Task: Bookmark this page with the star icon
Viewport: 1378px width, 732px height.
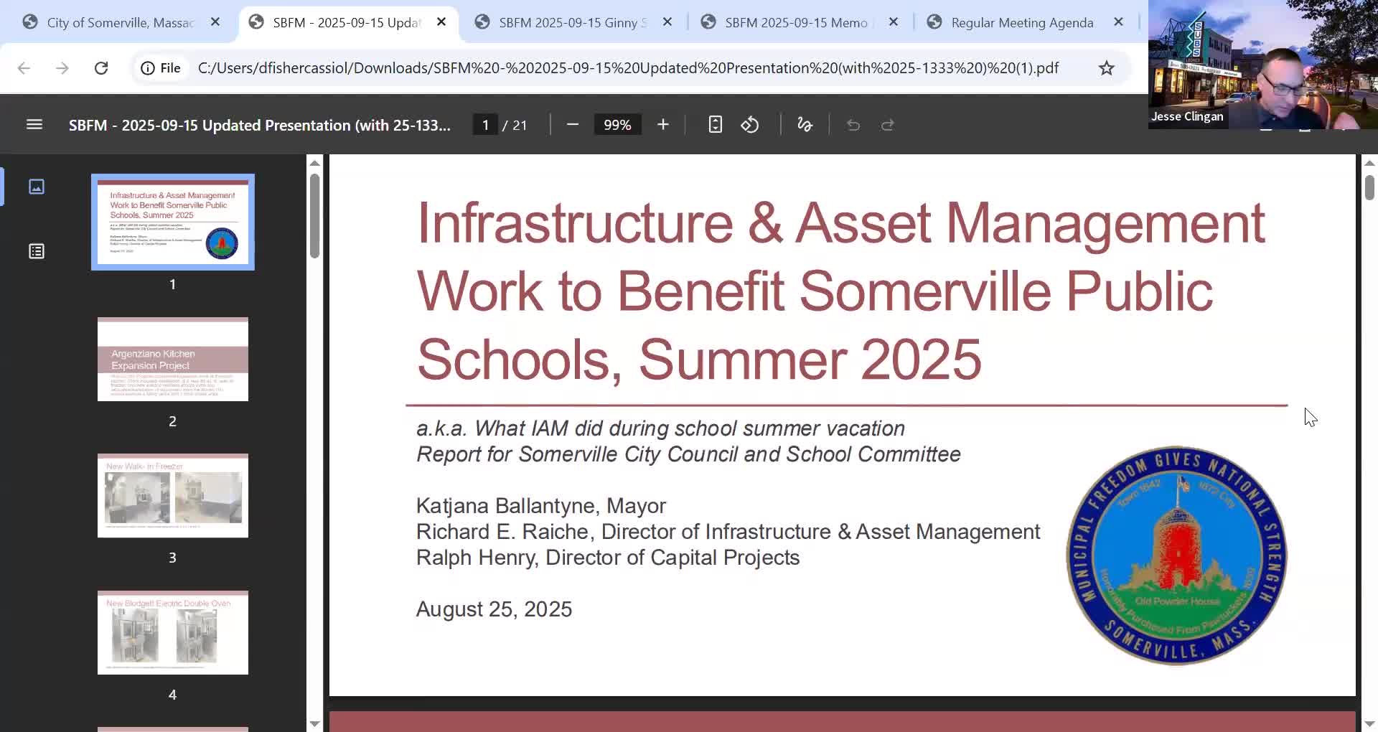Action: point(1107,68)
